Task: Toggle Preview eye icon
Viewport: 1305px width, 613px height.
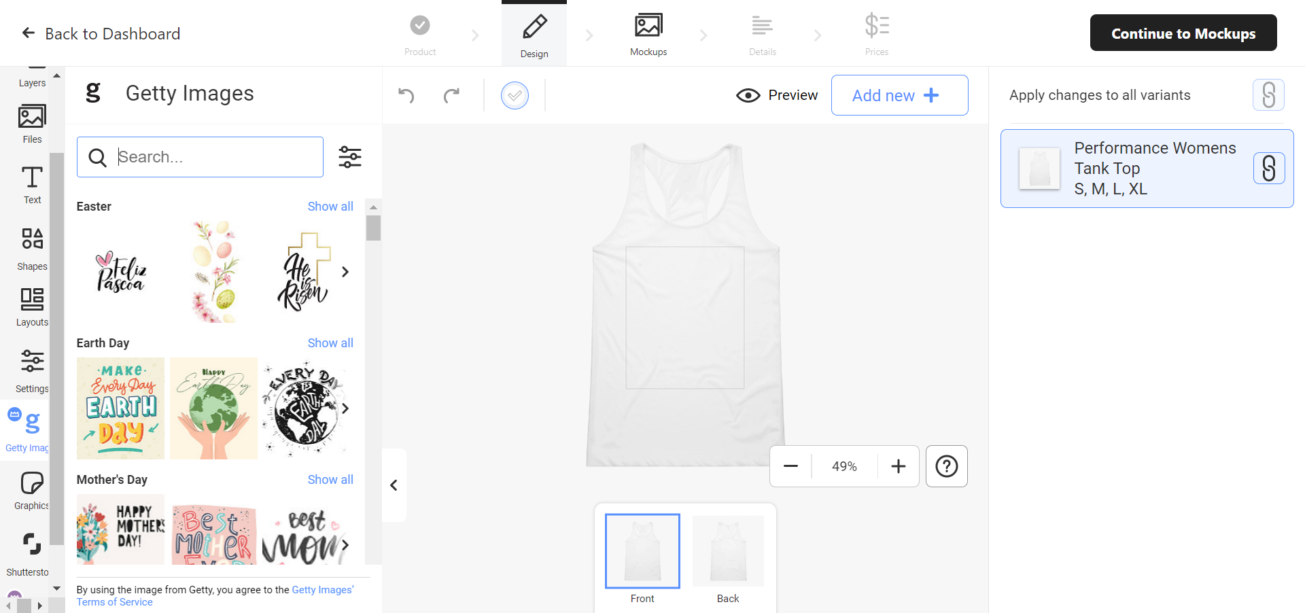Action: pyautogui.click(x=748, y=96)
